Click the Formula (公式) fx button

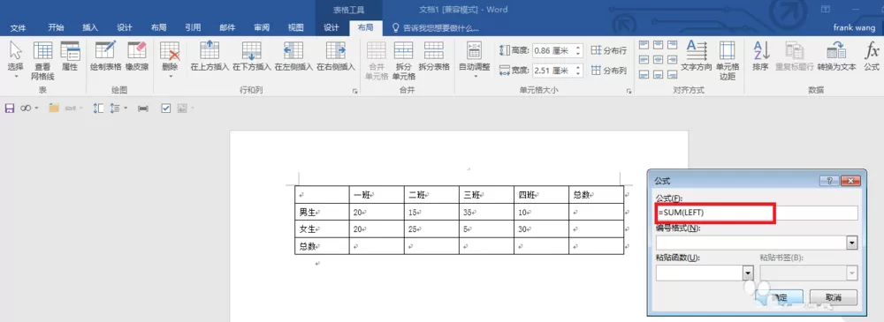point(872,56)
